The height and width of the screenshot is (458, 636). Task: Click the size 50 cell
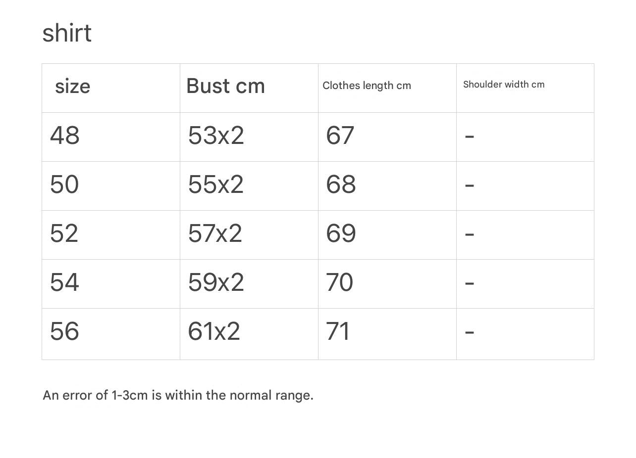pyautogui.click(x=64, y=184)
